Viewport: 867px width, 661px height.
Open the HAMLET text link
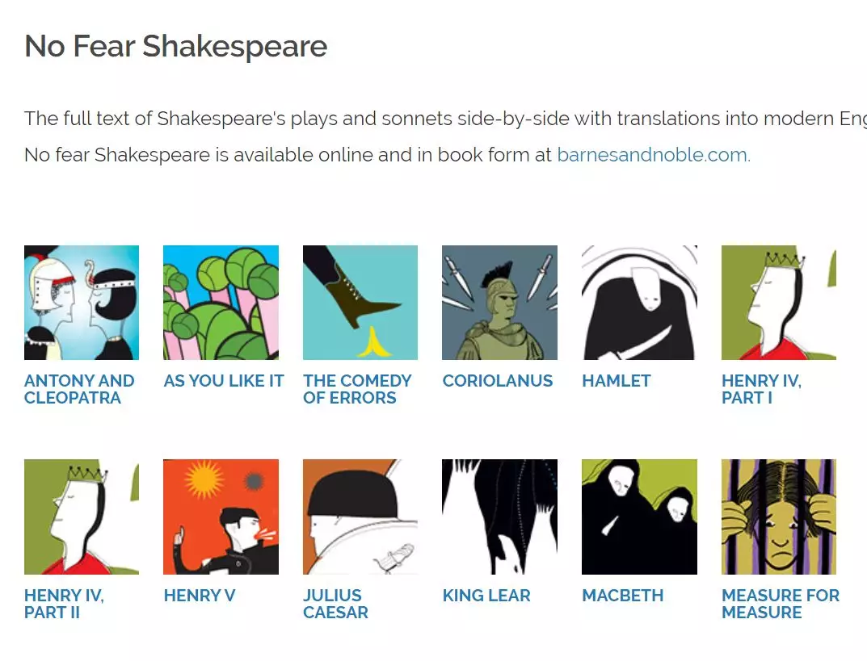616,381
